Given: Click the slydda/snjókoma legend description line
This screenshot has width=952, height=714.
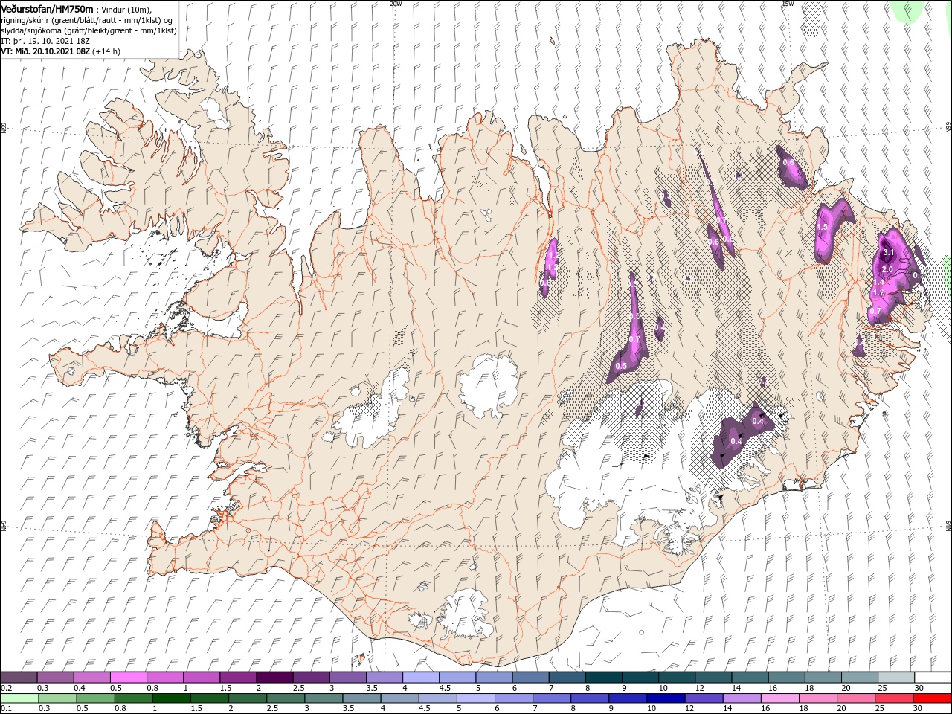Looking at the screenshot, I should (88, 30).
